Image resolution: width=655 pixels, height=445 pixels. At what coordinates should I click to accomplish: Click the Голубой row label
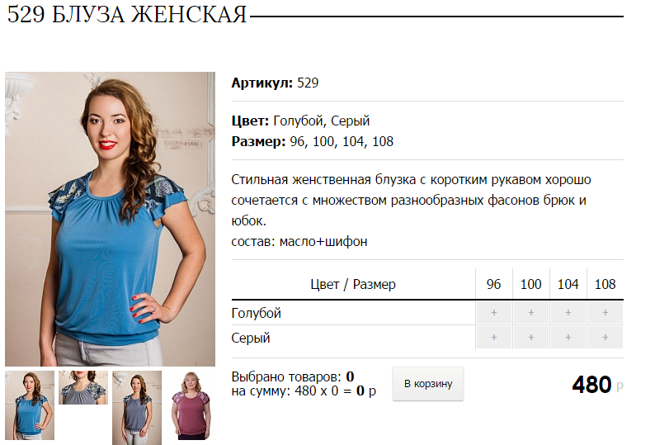(x=256, y=313)
